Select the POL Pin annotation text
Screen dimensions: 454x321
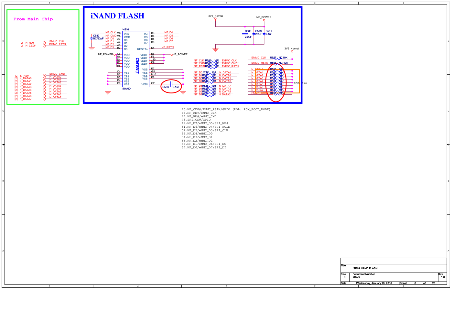[300, 83]
